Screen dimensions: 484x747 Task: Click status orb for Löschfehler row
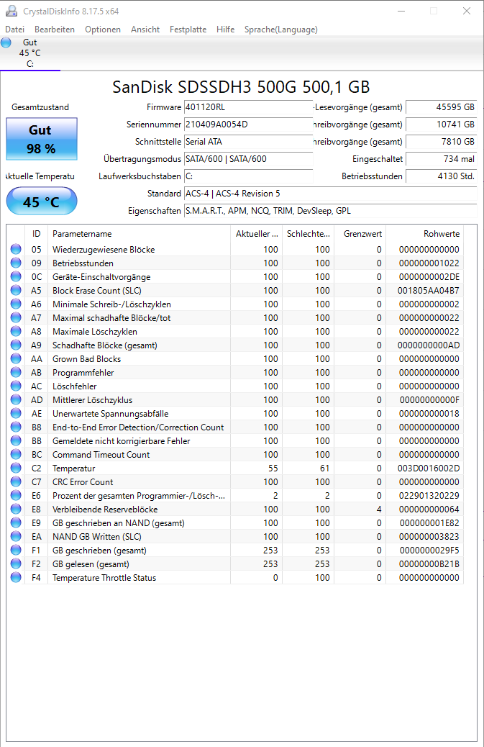[x=16, y=386]
